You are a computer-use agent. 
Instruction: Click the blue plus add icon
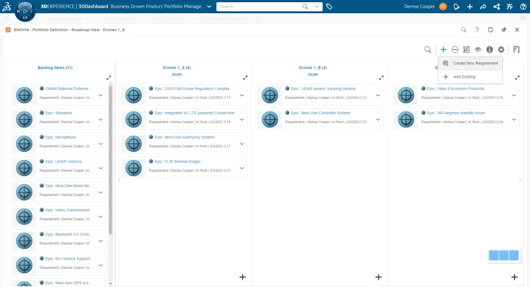click(443, 50)
